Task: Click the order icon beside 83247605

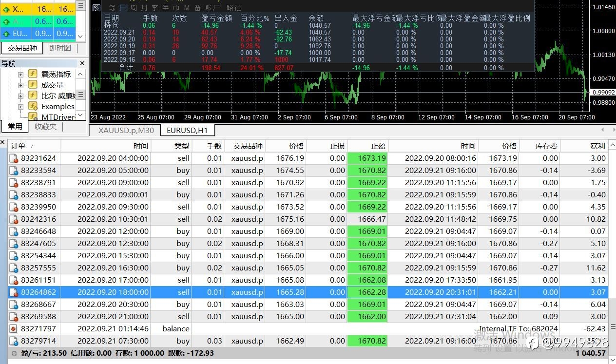Action: point(14,244)
